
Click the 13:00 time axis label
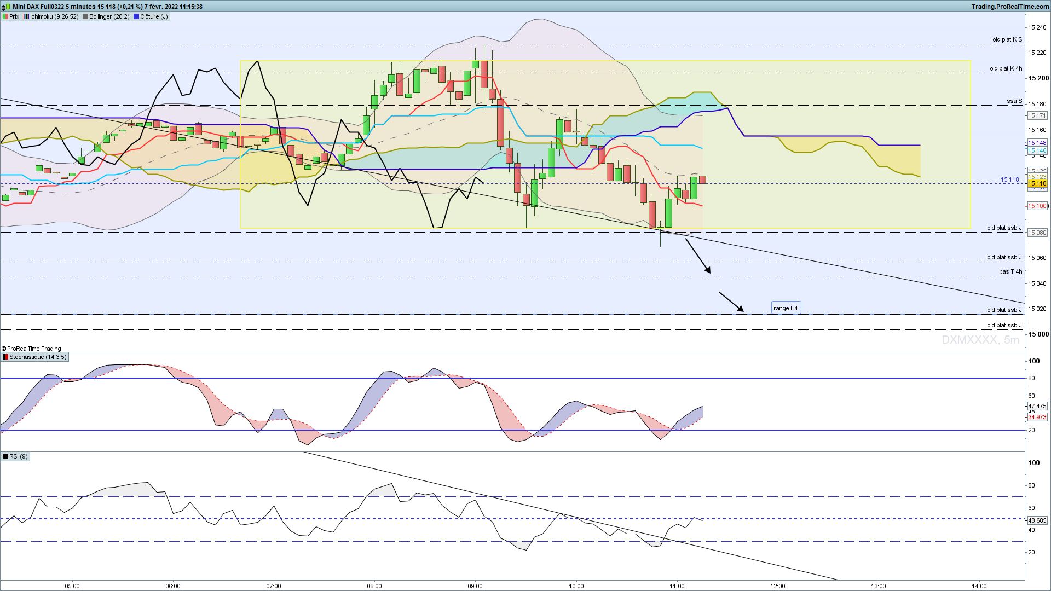click(879, 586)
